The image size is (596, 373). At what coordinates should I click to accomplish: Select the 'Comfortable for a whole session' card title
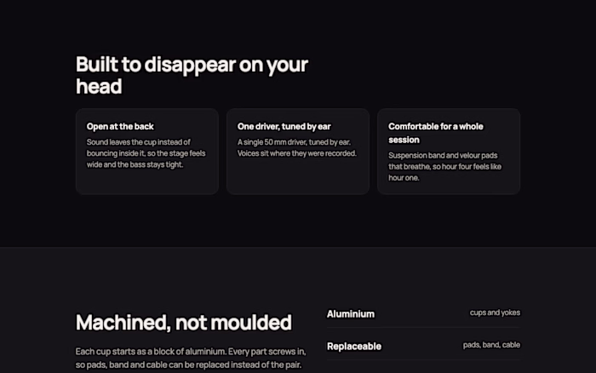[x=436, y=133]
